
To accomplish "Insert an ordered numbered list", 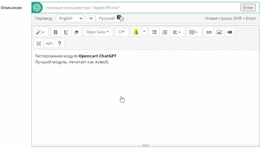I will click(x=165, y=32).
